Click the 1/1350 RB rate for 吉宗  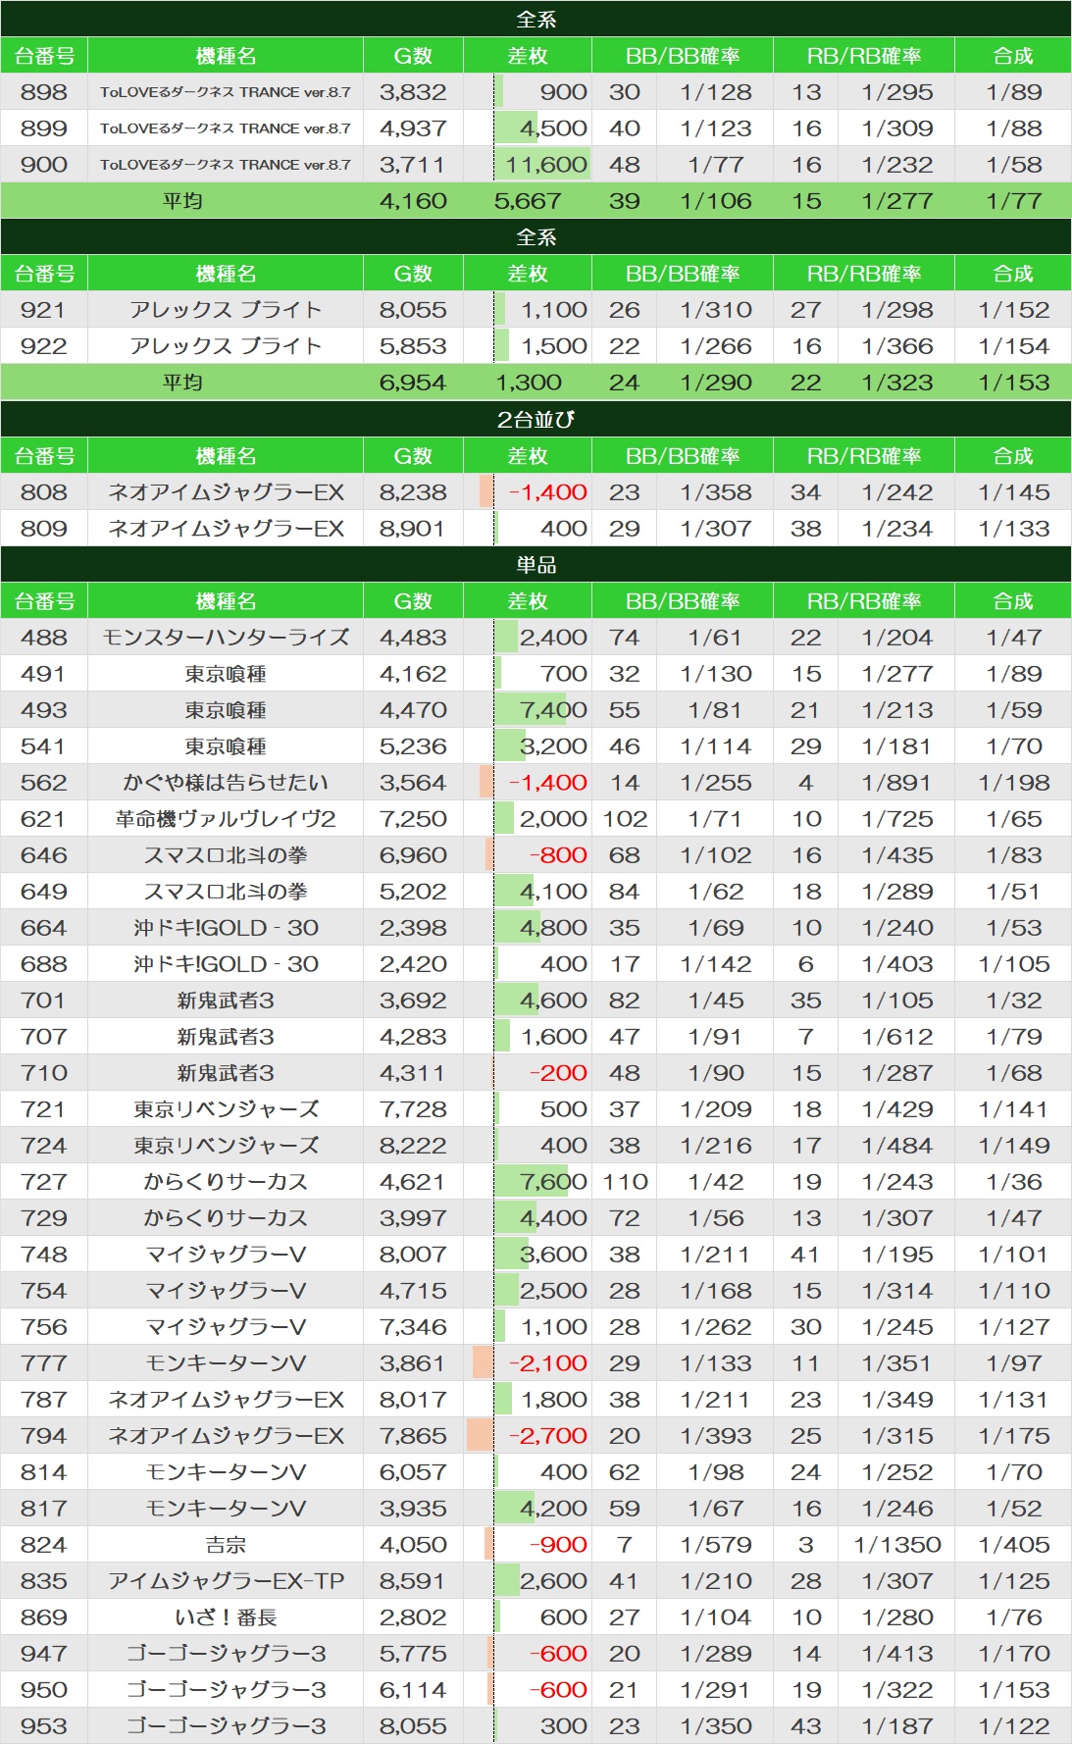pos(897,1545)
